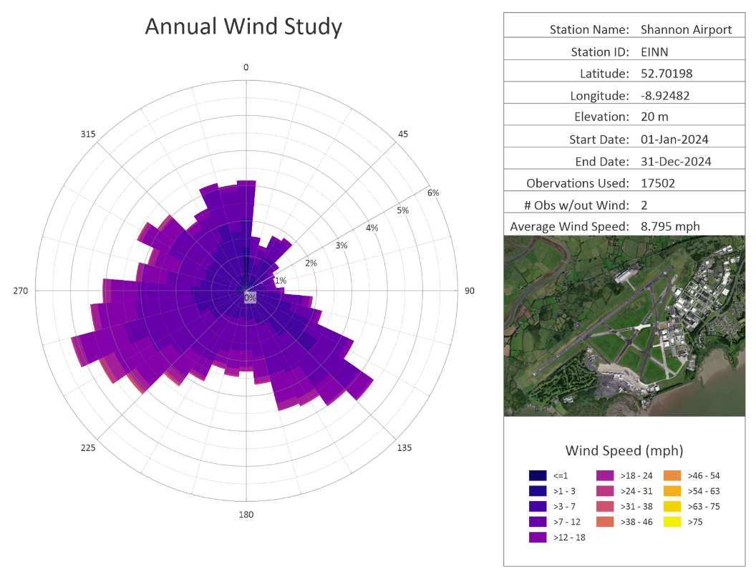756x582 pixels.
Task: Select the Average Wind Speed value
Action: pyautogui.click(x=670, y=226)
